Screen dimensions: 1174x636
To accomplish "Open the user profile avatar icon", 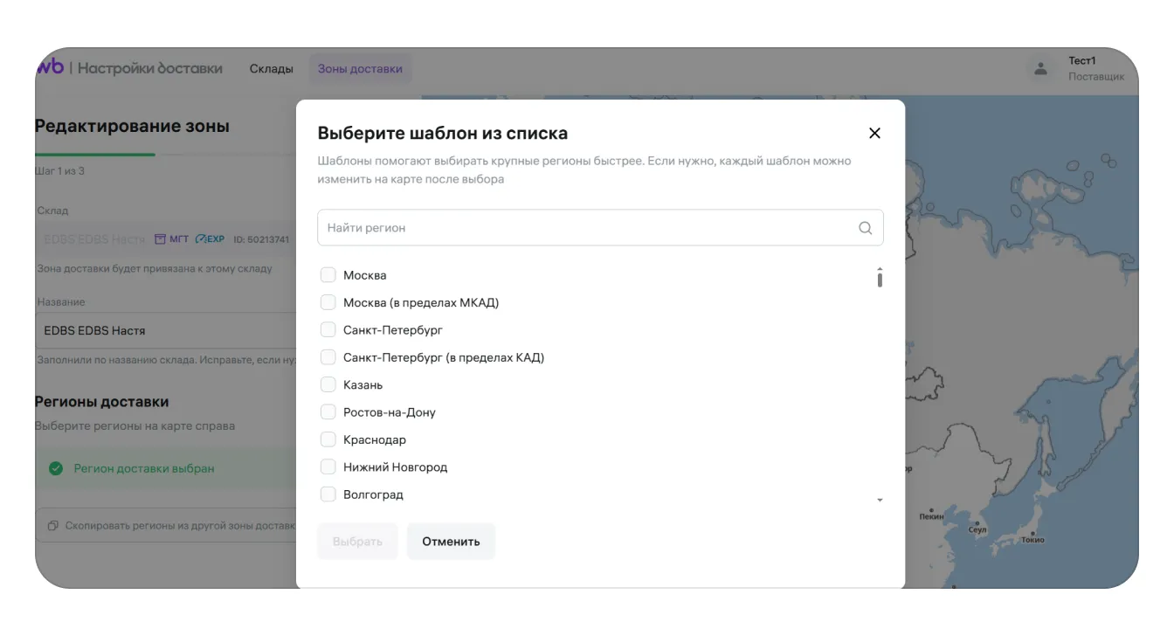I will (1040, 69).
